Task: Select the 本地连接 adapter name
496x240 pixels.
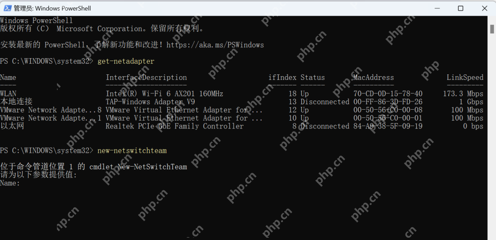Action: [x=16, y=102]
